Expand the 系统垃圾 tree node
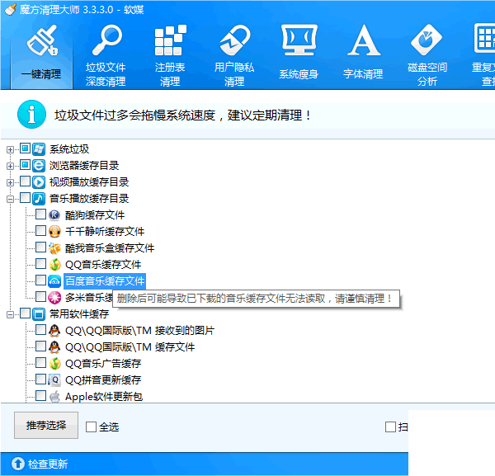 pyautogui.click(x=10, y=149)
